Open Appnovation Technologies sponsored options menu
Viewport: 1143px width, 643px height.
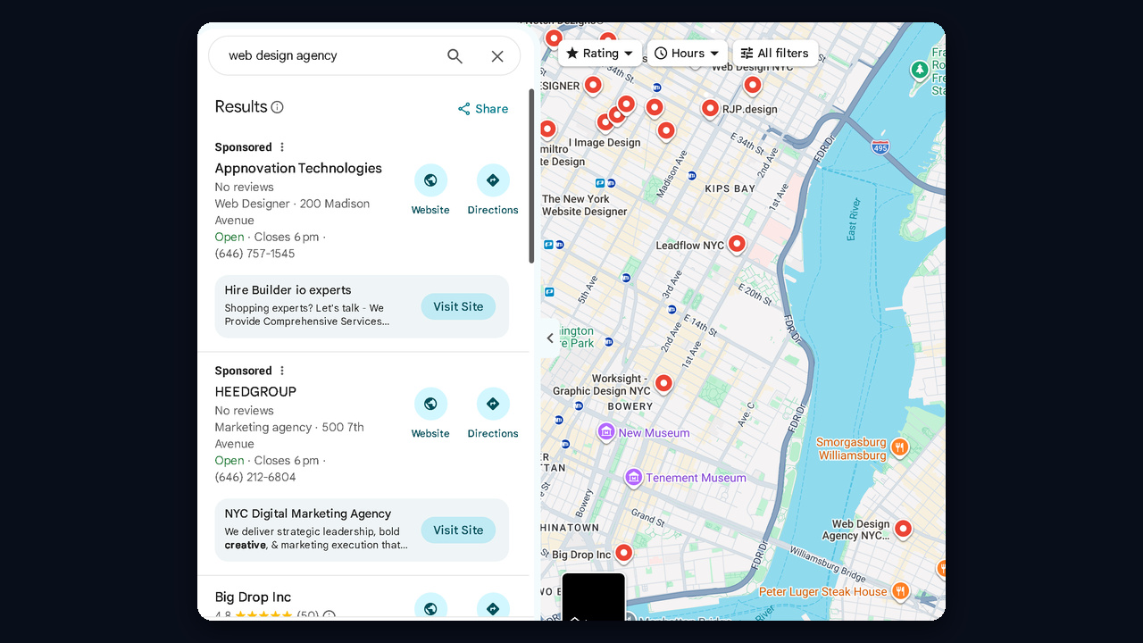coord(282,147)
